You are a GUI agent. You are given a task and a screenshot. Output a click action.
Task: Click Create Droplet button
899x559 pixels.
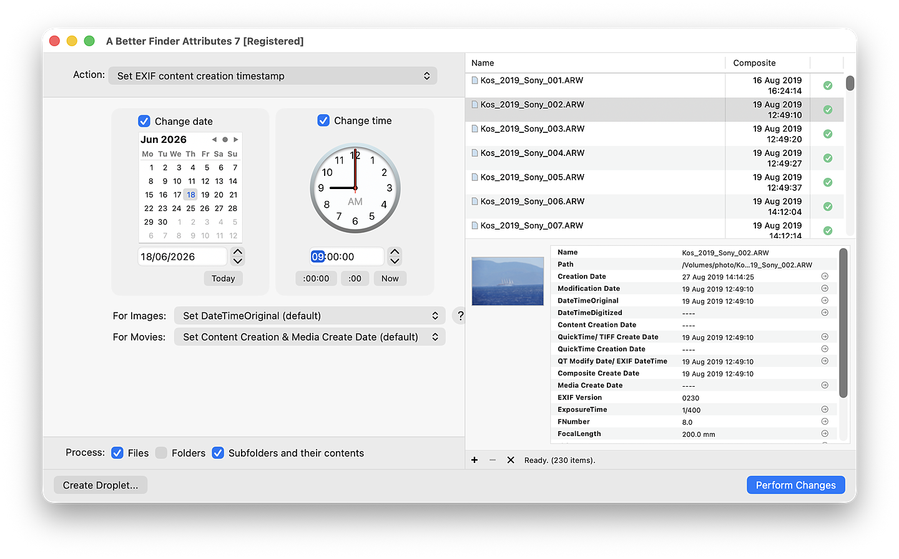point(101,485)
